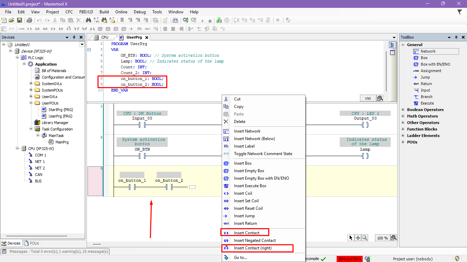Viewport: 467px width, 262px height.
Task: Toggle auto-hide pin on ToolBox panel
Action: pyautogui.click(x=456, y=37)
